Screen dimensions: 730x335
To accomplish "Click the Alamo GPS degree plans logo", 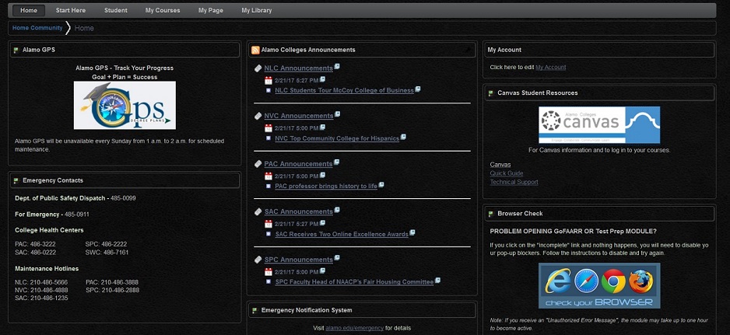I will tap(125, 105).
